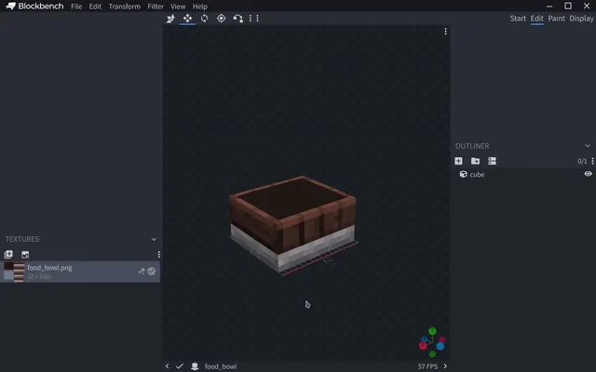Open the File menu

76,7
